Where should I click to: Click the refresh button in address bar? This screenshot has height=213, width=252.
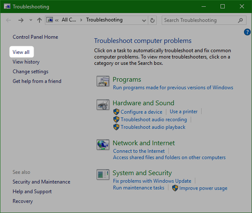pos(152,20)
